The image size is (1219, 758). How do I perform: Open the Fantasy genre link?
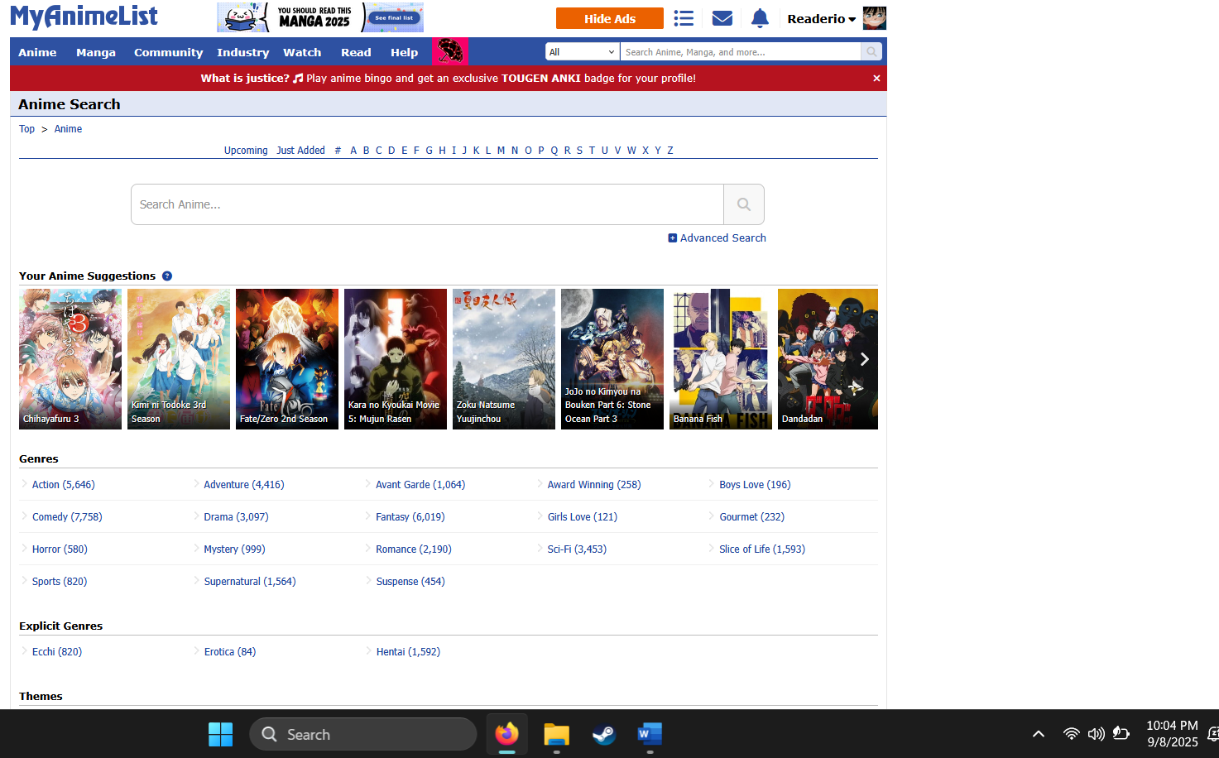(x=410, y=517)
